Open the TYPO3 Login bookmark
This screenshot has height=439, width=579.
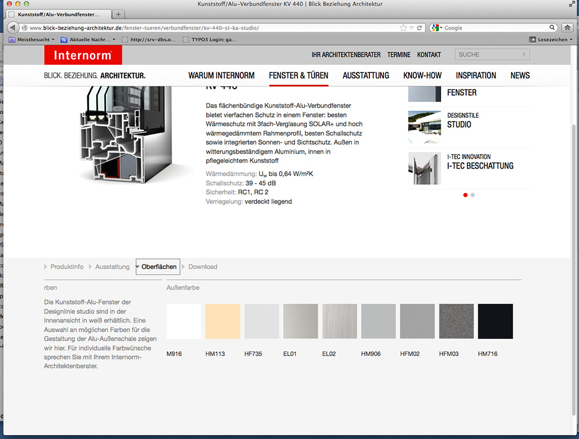pos(210,39)
